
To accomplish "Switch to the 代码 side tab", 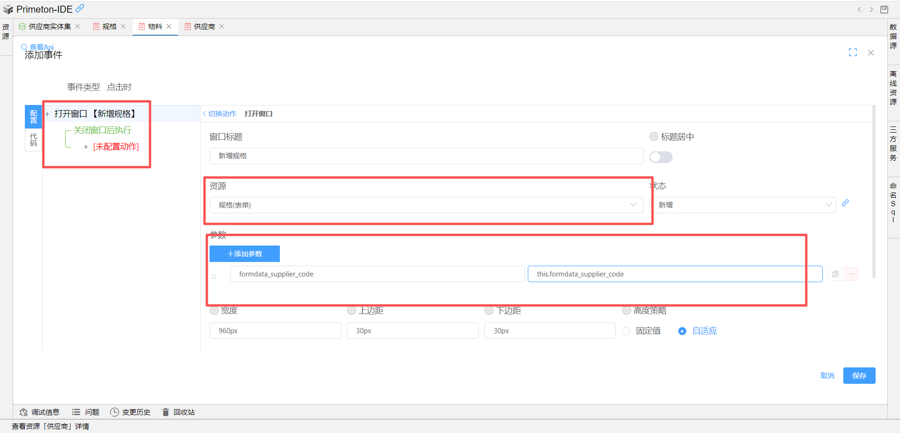I will [x=33, y=140].
